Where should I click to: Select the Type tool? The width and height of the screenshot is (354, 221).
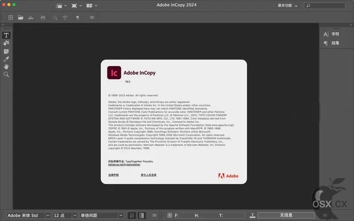[x=6, y=35]
